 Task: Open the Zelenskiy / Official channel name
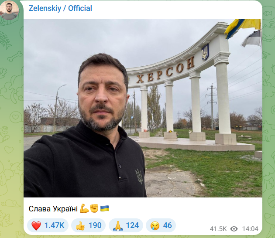pos(60,8)
